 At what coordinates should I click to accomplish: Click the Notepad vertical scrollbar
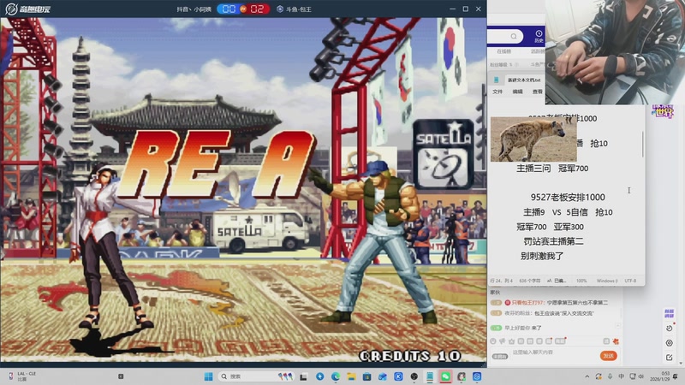(x=643, y=144)
